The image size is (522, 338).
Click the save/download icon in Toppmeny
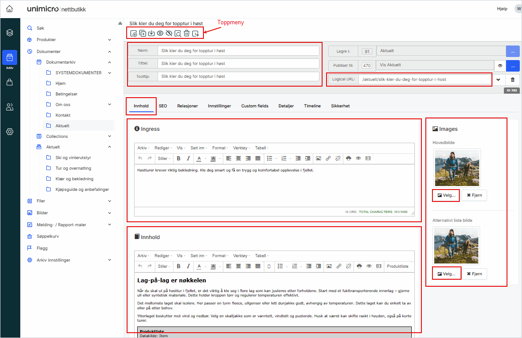pyautogui.click(x=151, y=33)
